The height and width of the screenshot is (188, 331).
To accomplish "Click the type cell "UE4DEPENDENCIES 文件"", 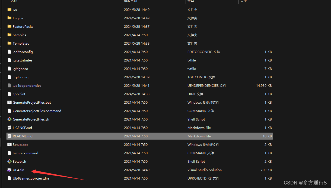I will (x=207, y=86).
